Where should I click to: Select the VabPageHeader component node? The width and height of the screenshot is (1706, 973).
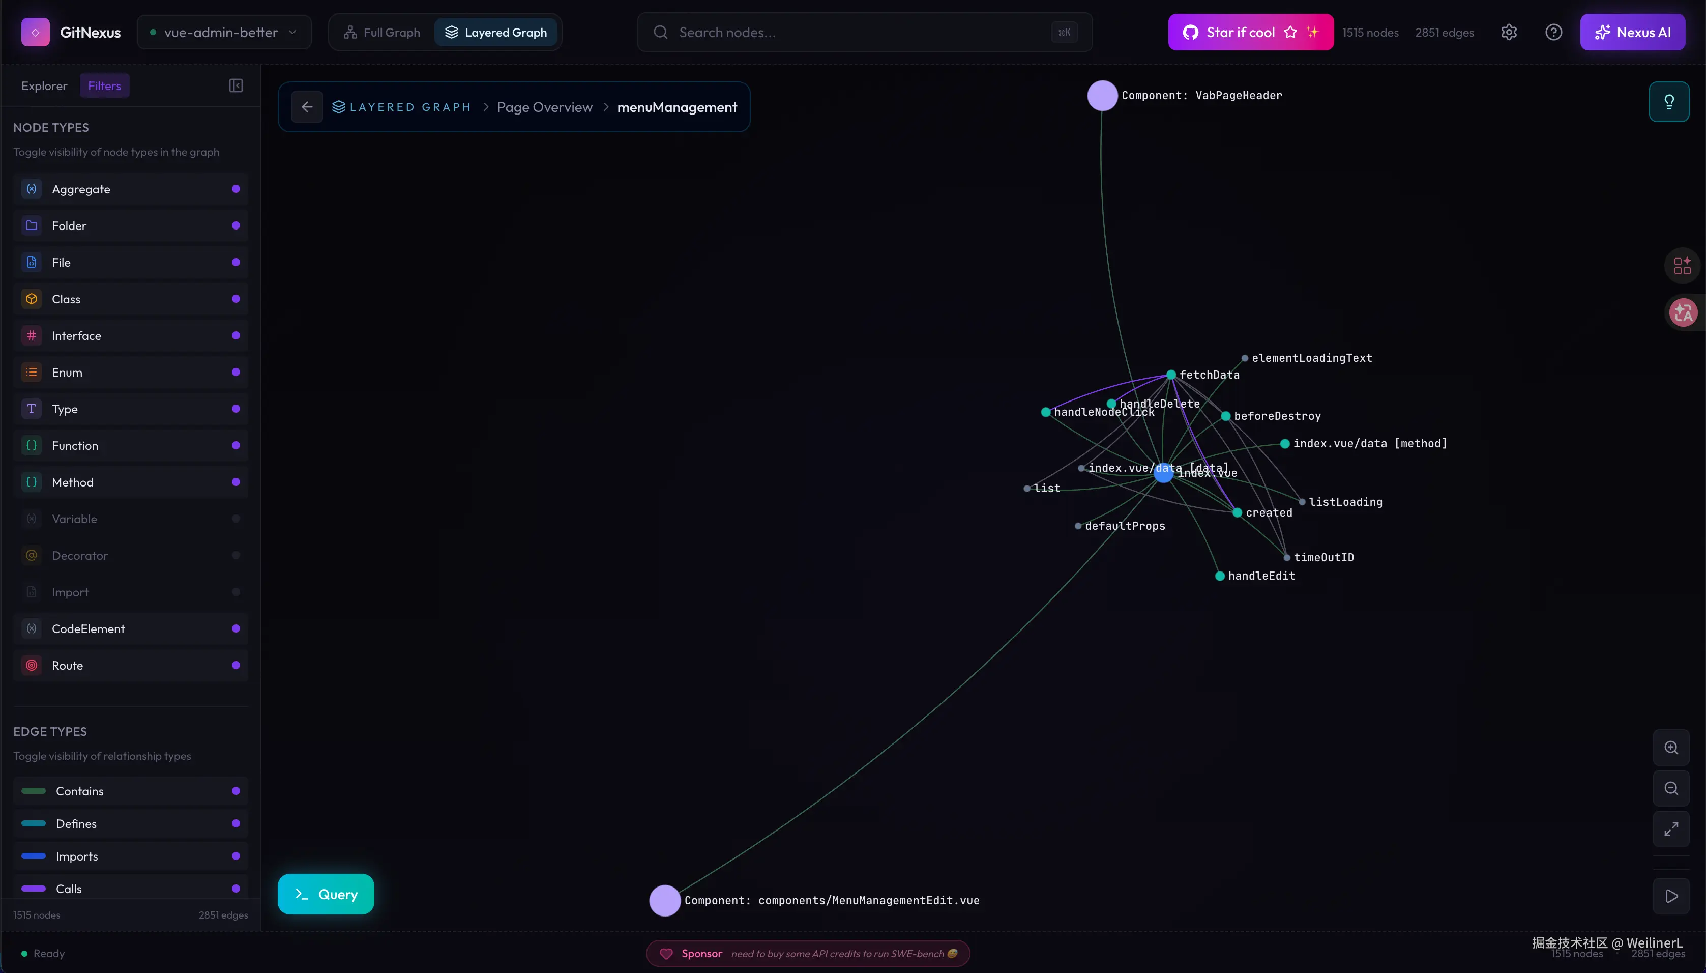point(1102,96)
